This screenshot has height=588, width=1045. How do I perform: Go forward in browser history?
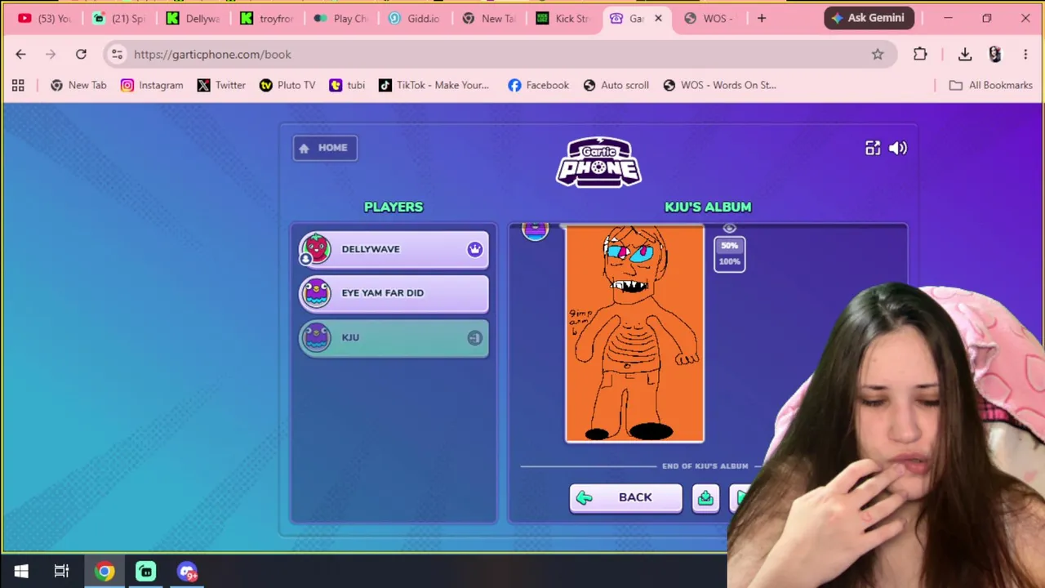tap(51, 54)
